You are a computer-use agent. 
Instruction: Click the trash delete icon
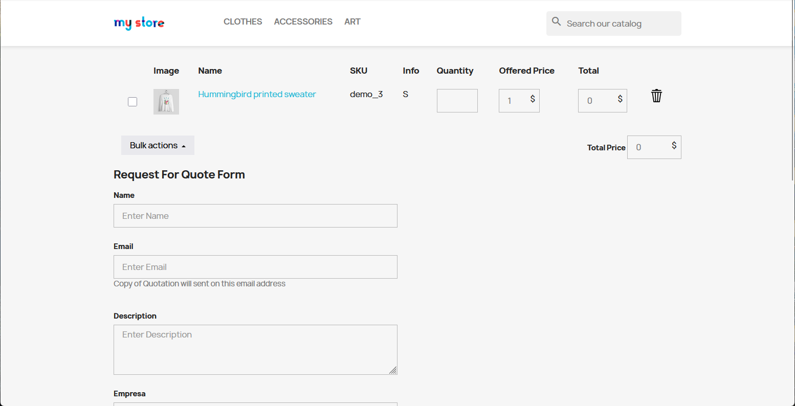pyautogui.click(x=656, y=96)
